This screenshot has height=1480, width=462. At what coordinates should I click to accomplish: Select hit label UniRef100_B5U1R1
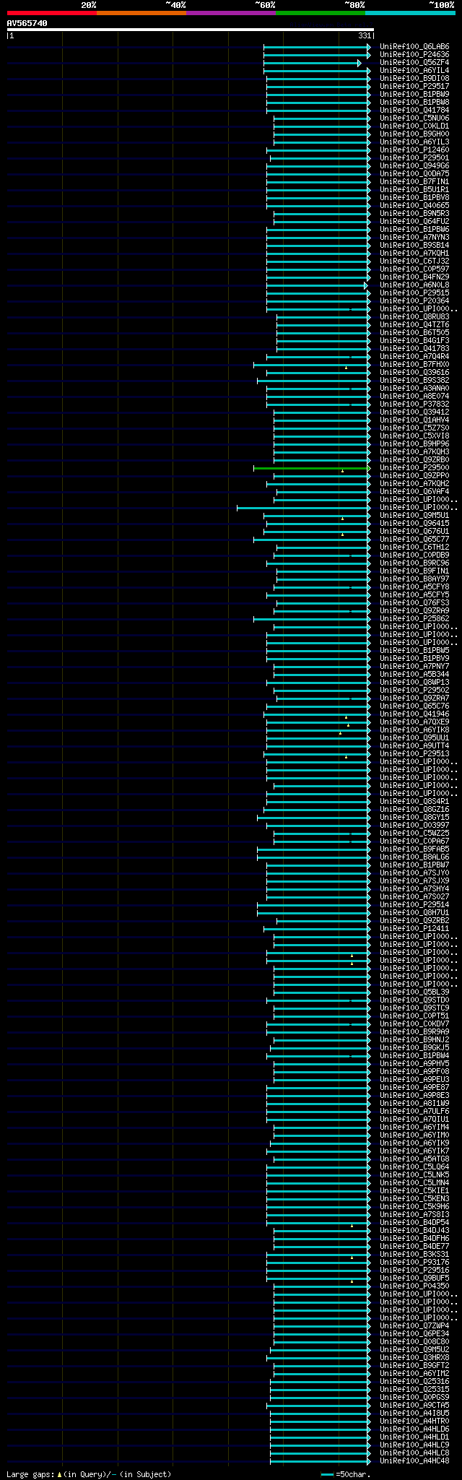click(414, 190)
